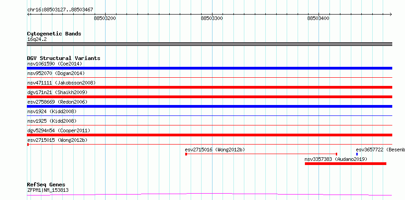Click the DGV Structural Variants track title
Viewport: 405px width, 200px height.
pyautogui.click(x=64, y=58)
